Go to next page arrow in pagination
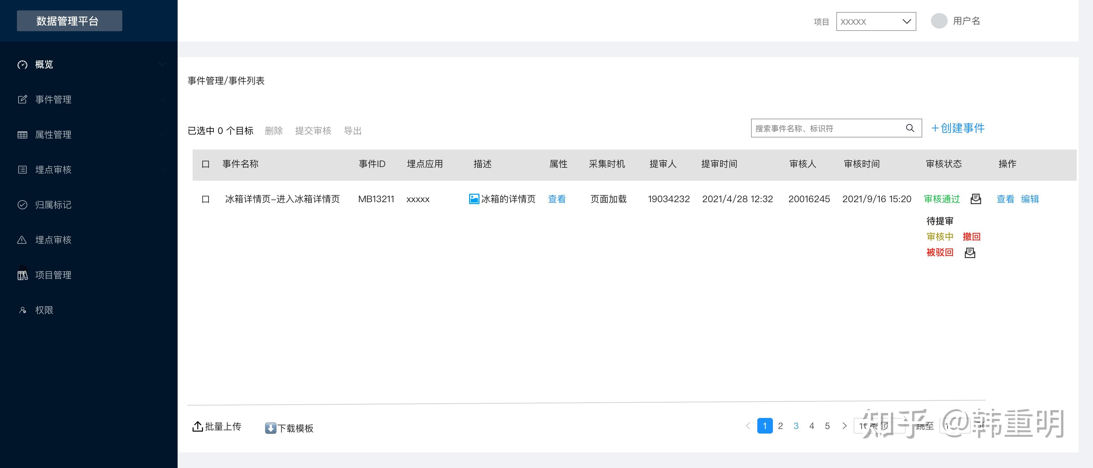1093x468 pixels. click(844, 426)
